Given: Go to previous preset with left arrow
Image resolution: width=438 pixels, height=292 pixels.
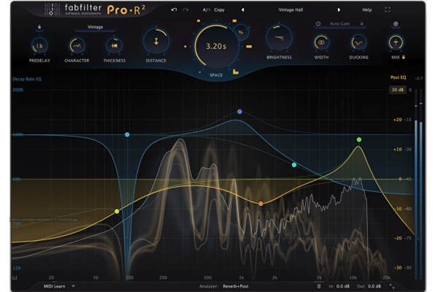Looking at the screenshot, I should (243, 9).
